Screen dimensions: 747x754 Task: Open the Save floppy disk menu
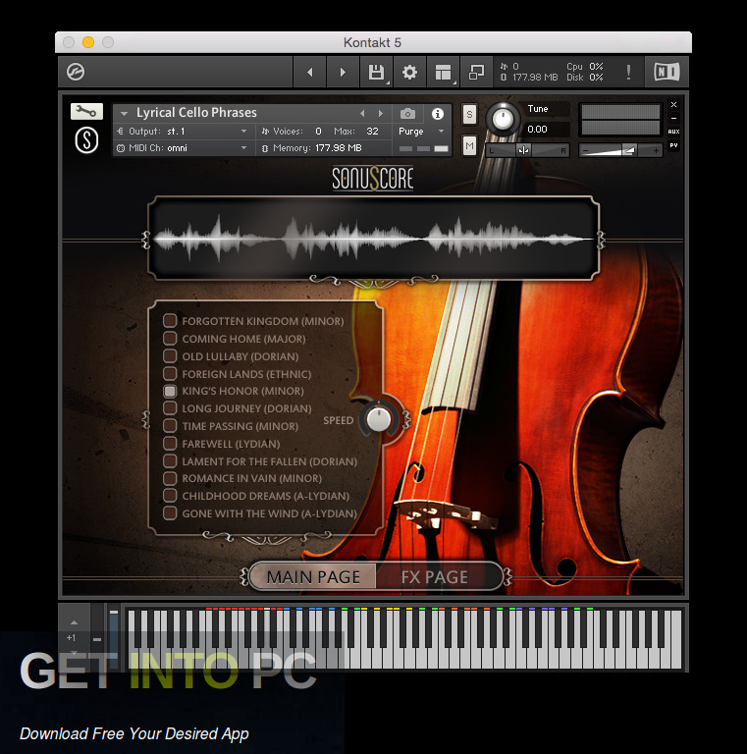point(376,72)
